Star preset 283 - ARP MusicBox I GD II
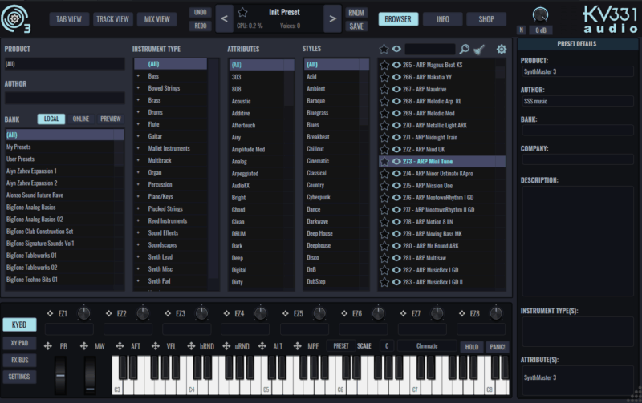The height and width of the screenshot is (403, 642). coord(384,282)
